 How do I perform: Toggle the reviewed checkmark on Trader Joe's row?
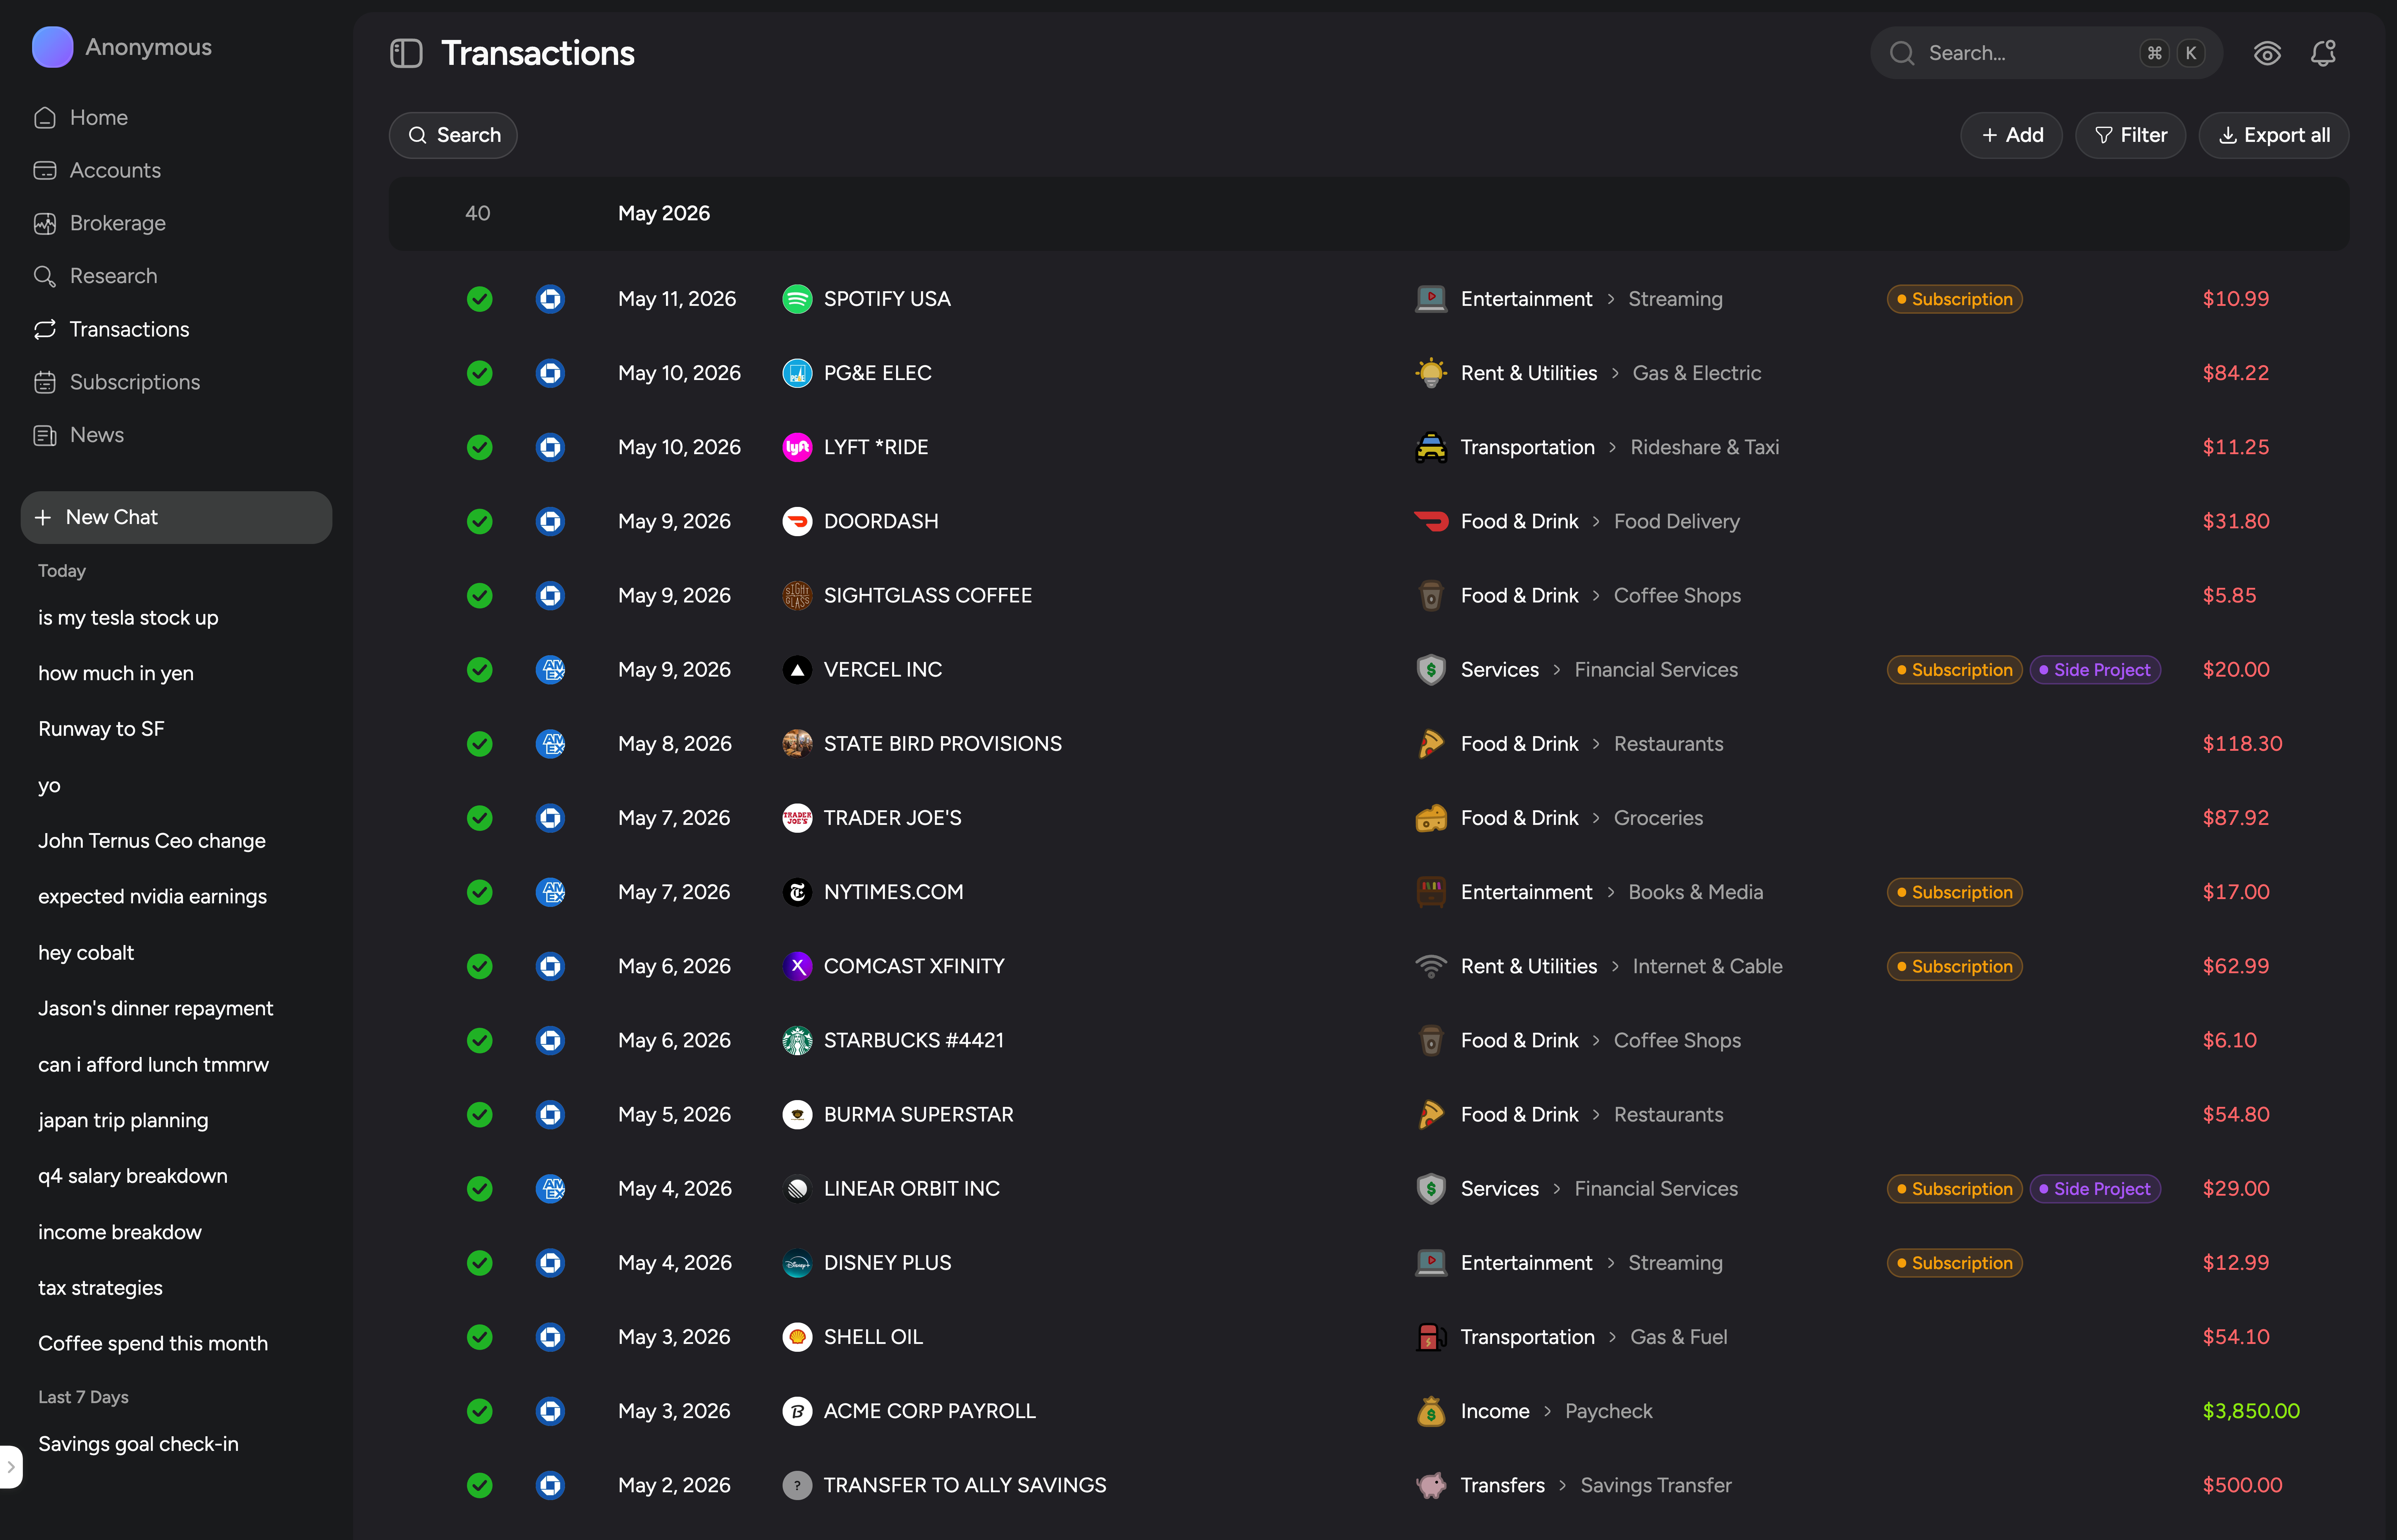[479, 818]
